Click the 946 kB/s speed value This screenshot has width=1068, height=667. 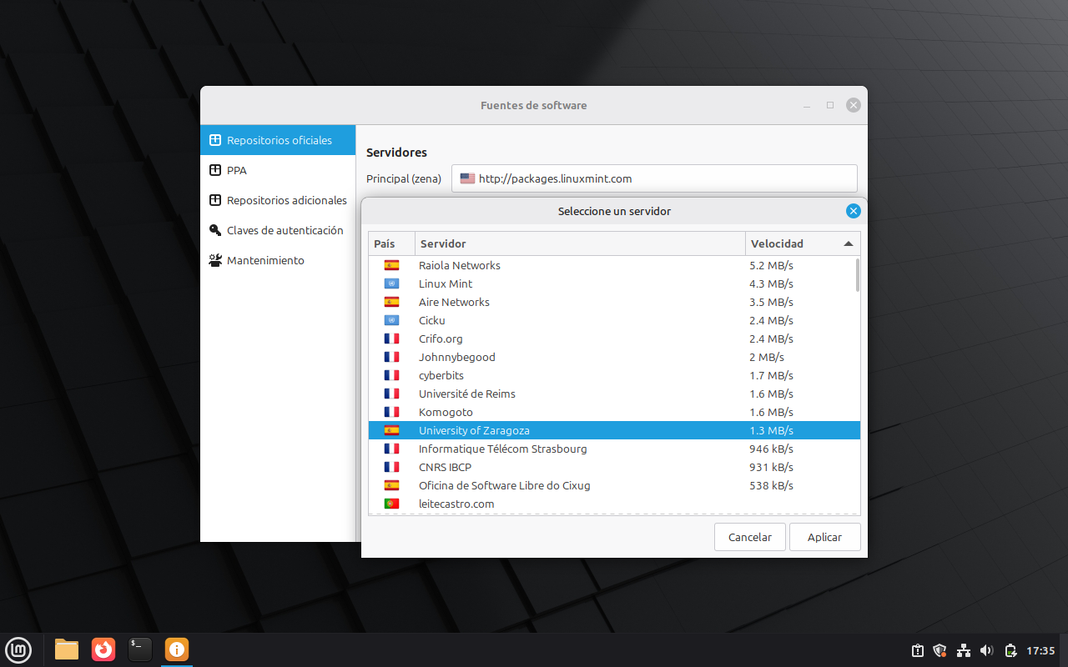click(771, 449)
